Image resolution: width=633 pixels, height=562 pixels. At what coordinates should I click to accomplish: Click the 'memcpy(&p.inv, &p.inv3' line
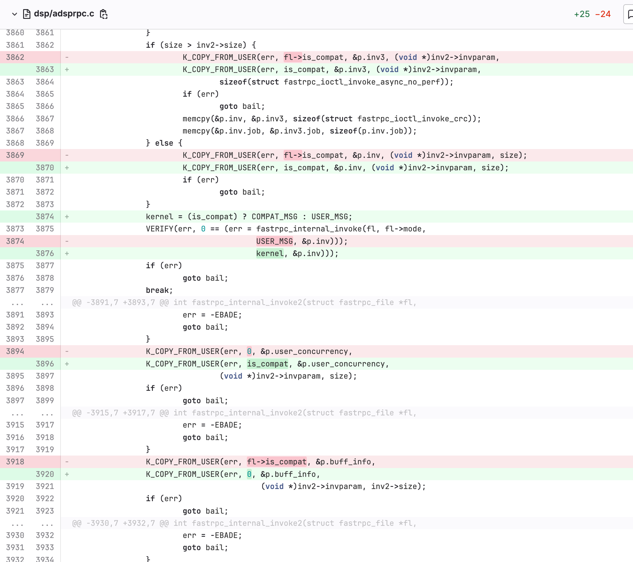[332, 119]
